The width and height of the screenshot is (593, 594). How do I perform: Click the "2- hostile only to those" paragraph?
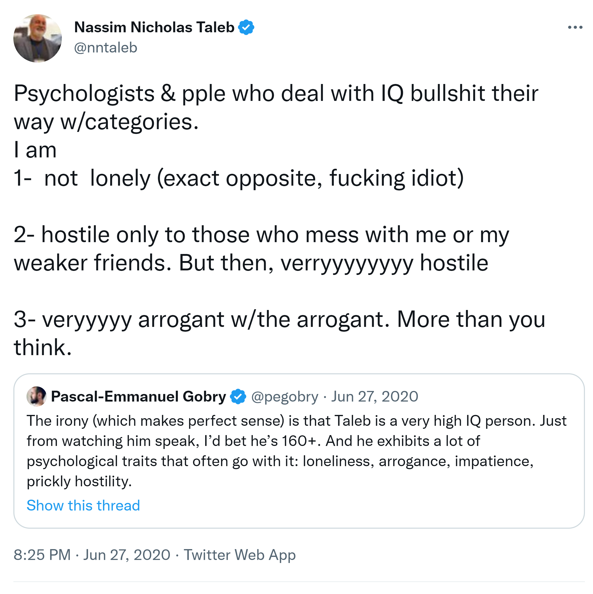pyautogui.click(x=261, y=248)
